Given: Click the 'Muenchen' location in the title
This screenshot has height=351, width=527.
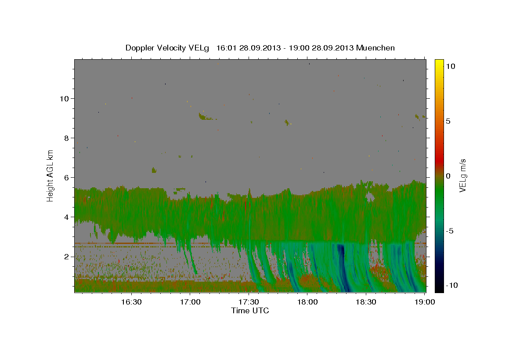Looking at the screenshot, I should (x=375, y=48).
